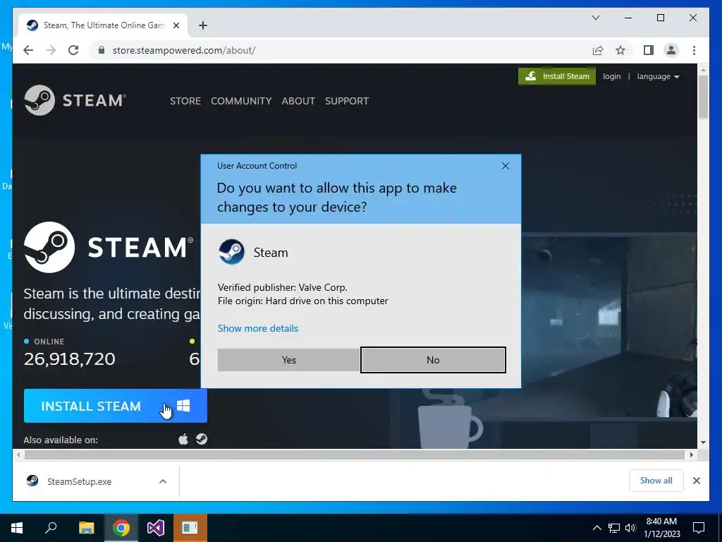Open the STORE menu
The image size is (722, 542).
(x=185, y=101)
